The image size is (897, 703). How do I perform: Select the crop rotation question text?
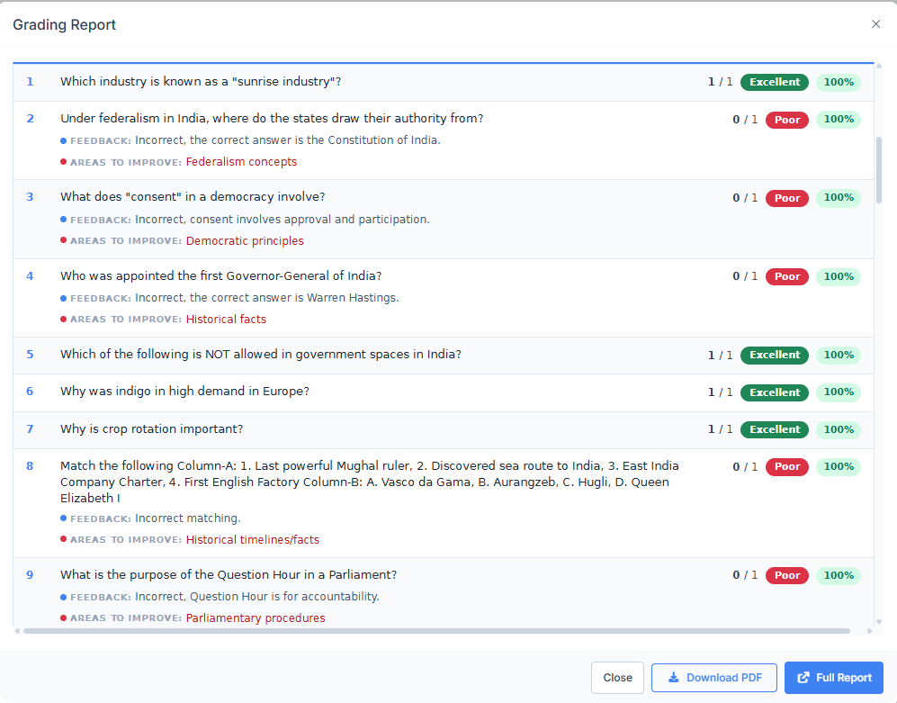point(151,429)
